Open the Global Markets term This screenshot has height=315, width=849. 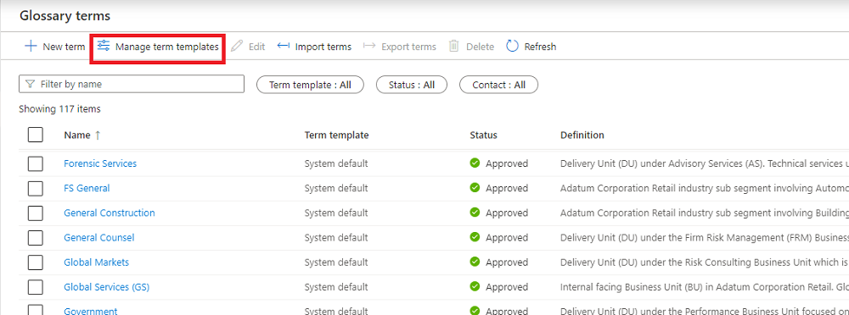coord(97,262)
